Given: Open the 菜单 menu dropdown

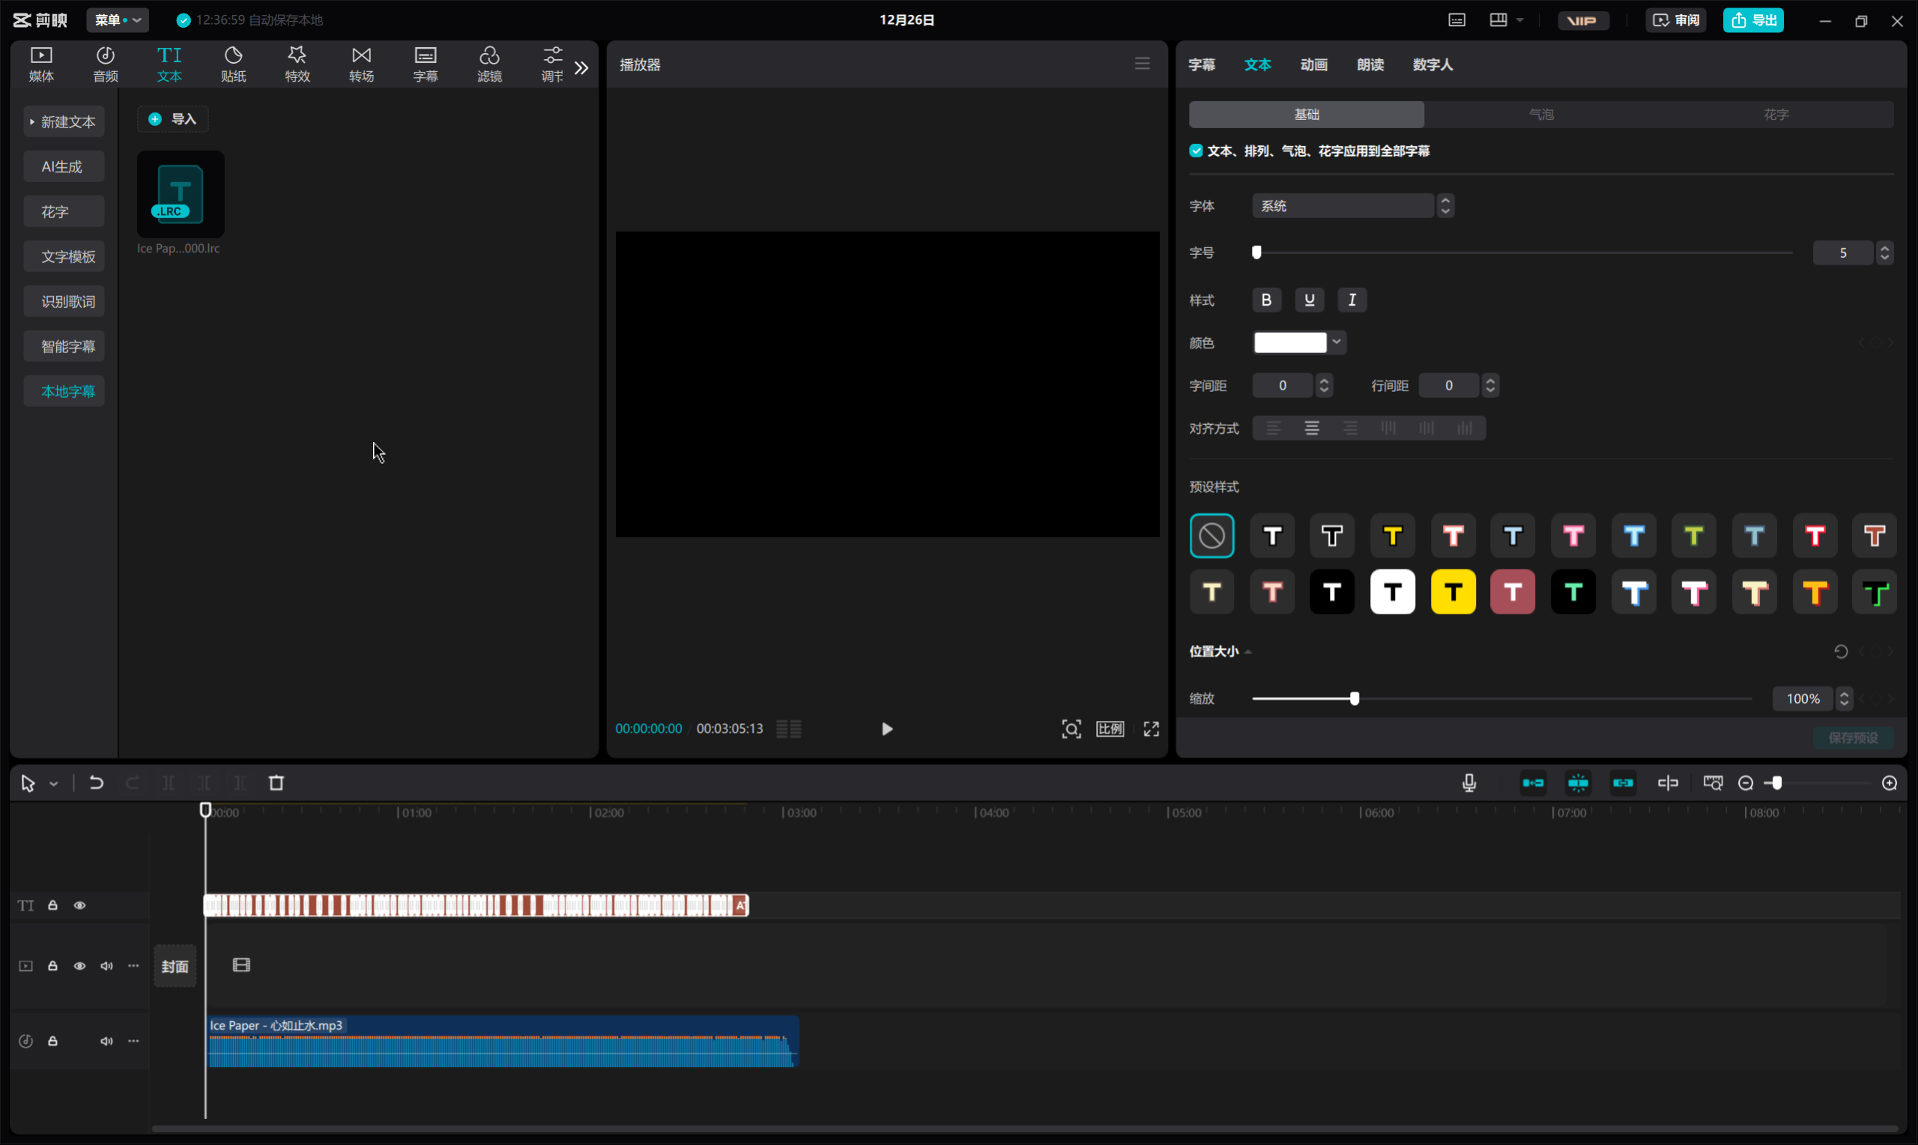Looking at the screenshot, I should [117, 20].
